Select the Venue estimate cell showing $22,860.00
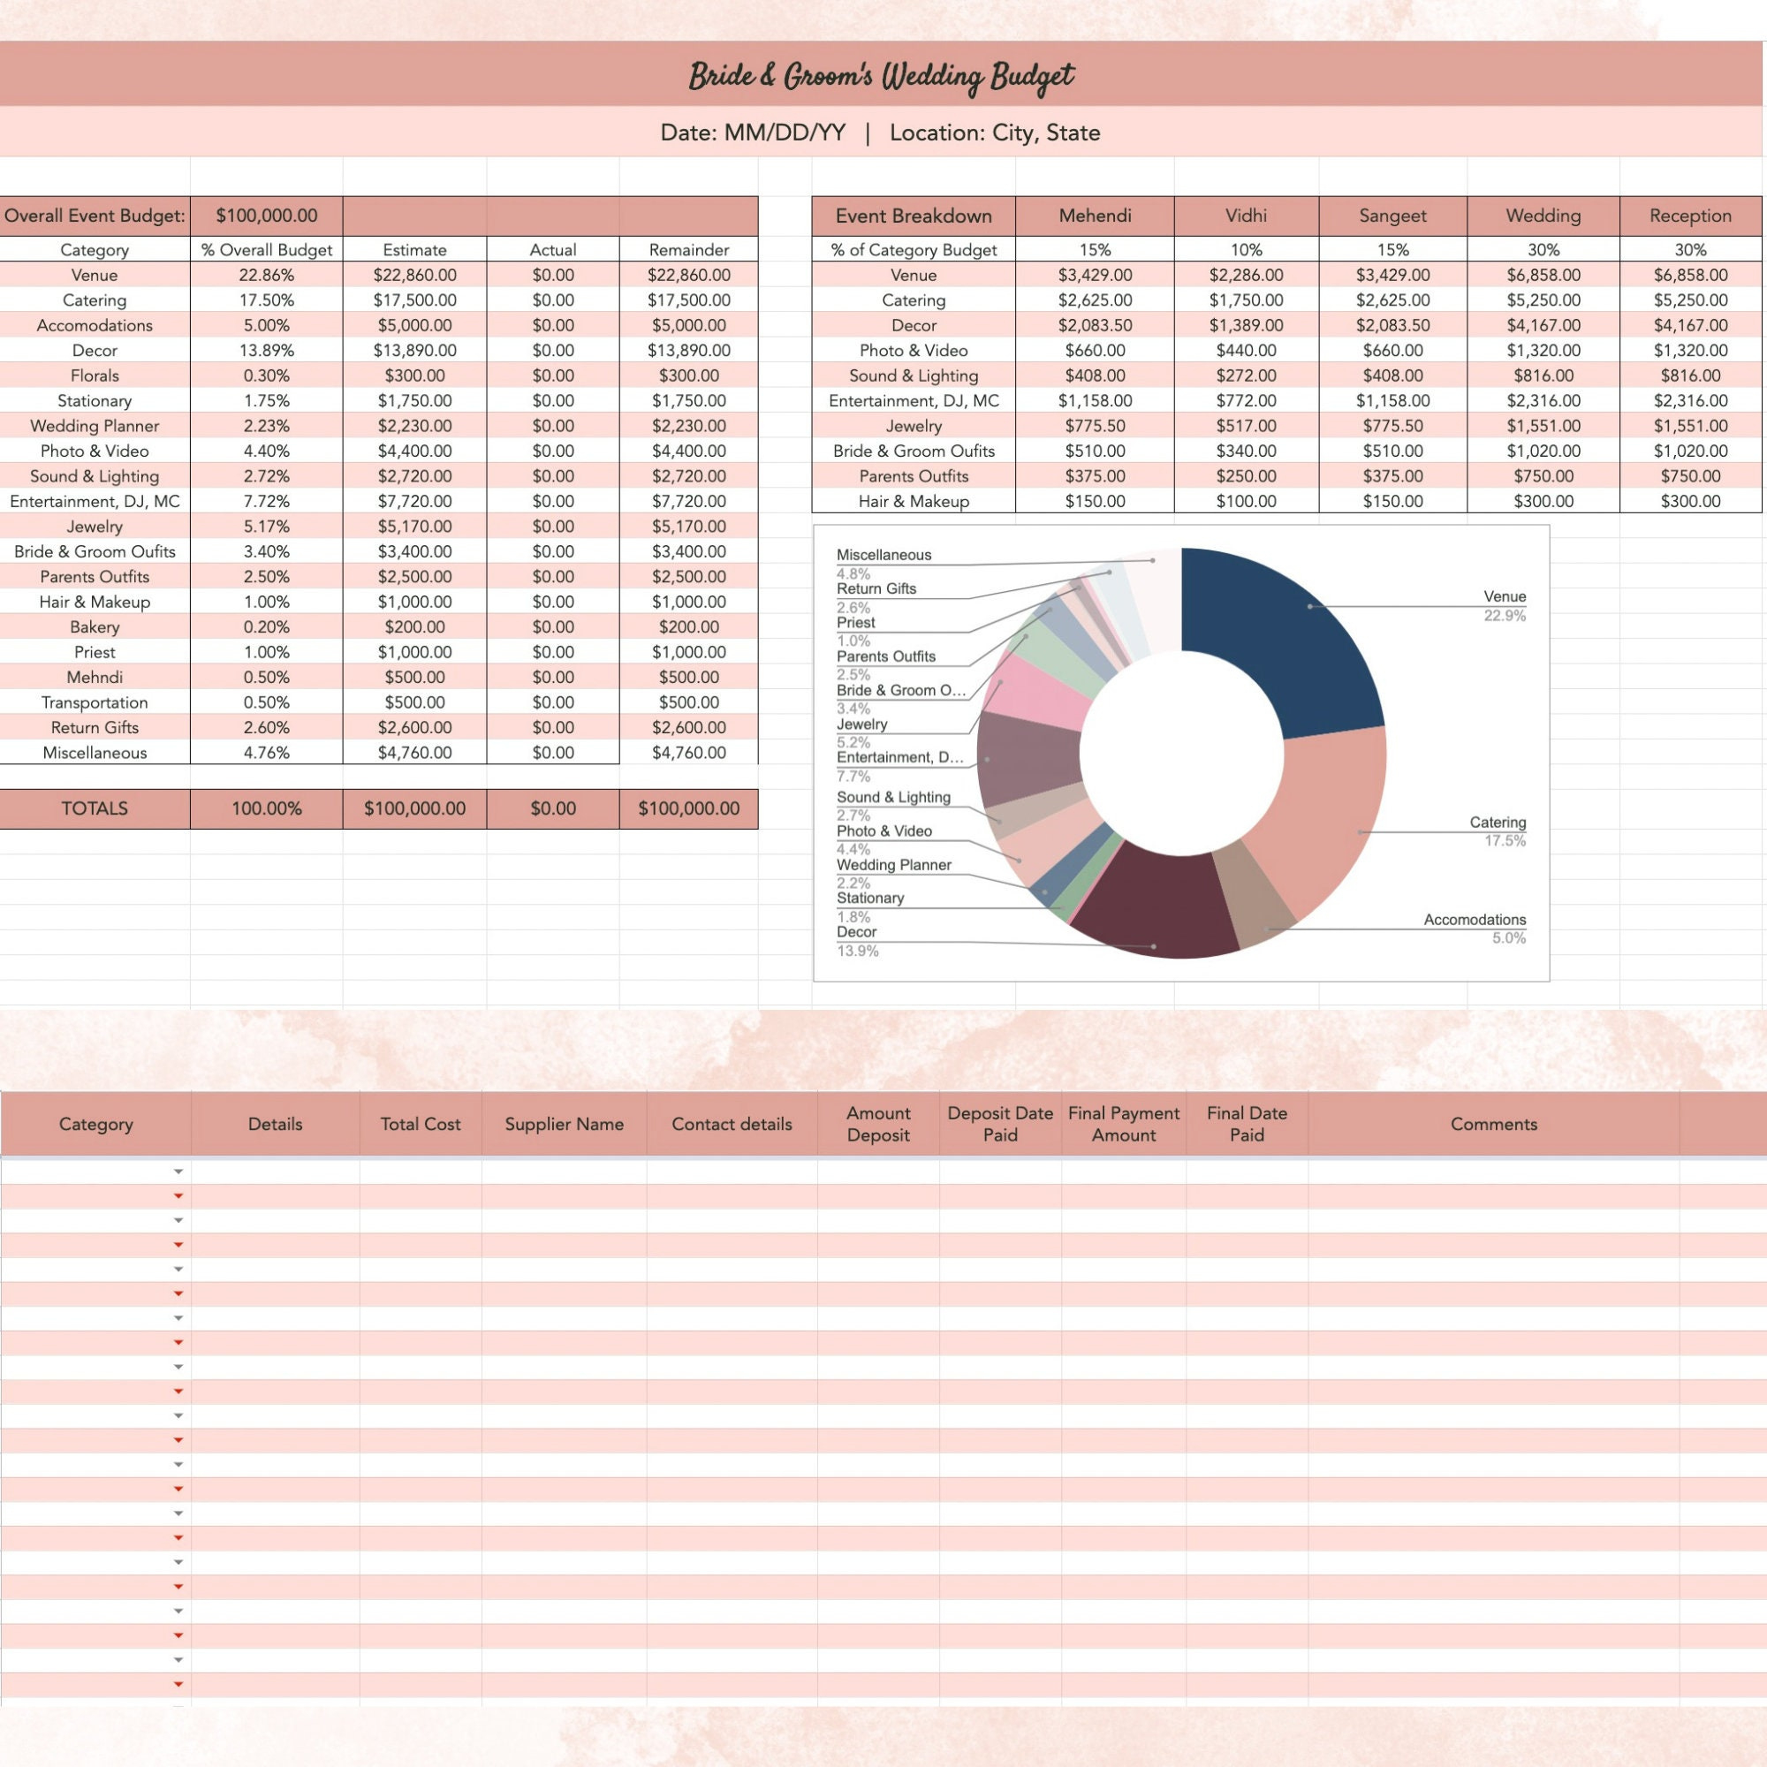Image resolution: width=1767 pixels, height=1767 pixels. [x=413, y=275]
